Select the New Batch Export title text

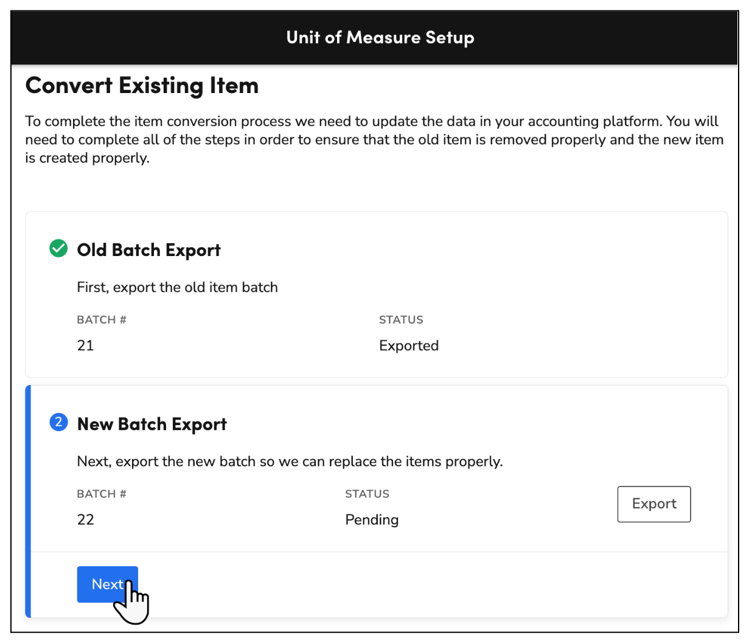(x=152, y=423)
